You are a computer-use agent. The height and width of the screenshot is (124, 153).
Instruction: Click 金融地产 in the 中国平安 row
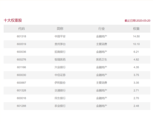point(102,36)
